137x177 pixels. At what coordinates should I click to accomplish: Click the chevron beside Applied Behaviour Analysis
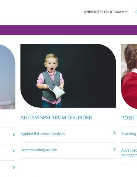(x=114, y=133)
